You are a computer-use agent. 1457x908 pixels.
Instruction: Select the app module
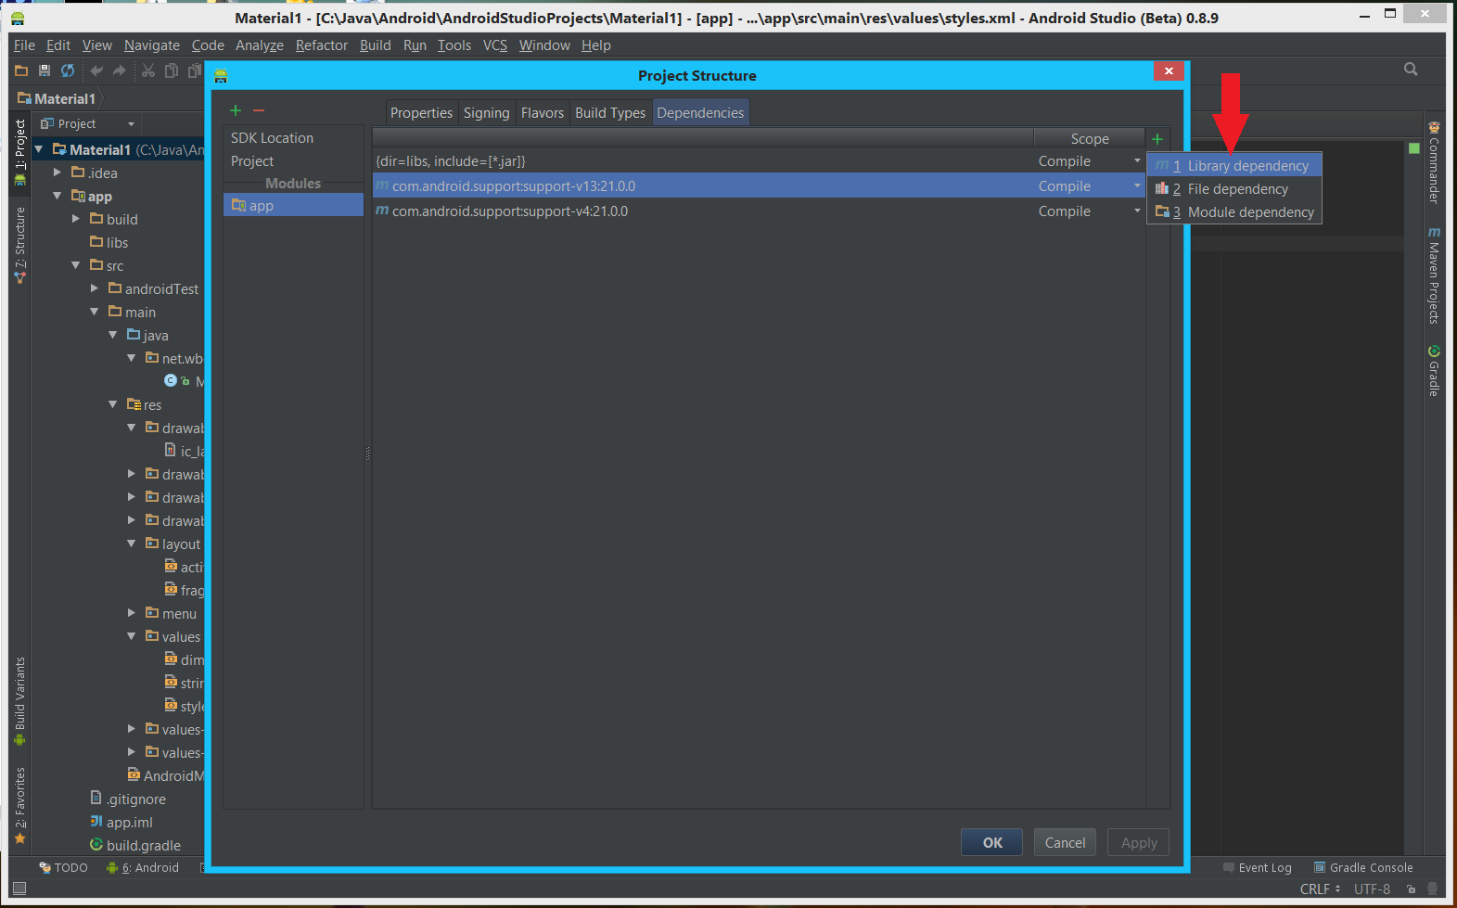[x=293, y=205]
